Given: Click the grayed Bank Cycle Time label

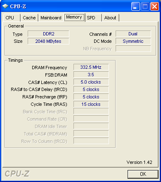Looking at the screenshot, I should (x=45, y=112).
